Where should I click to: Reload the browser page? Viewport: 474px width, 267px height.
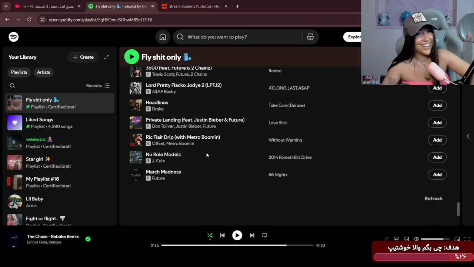(29, 20)
